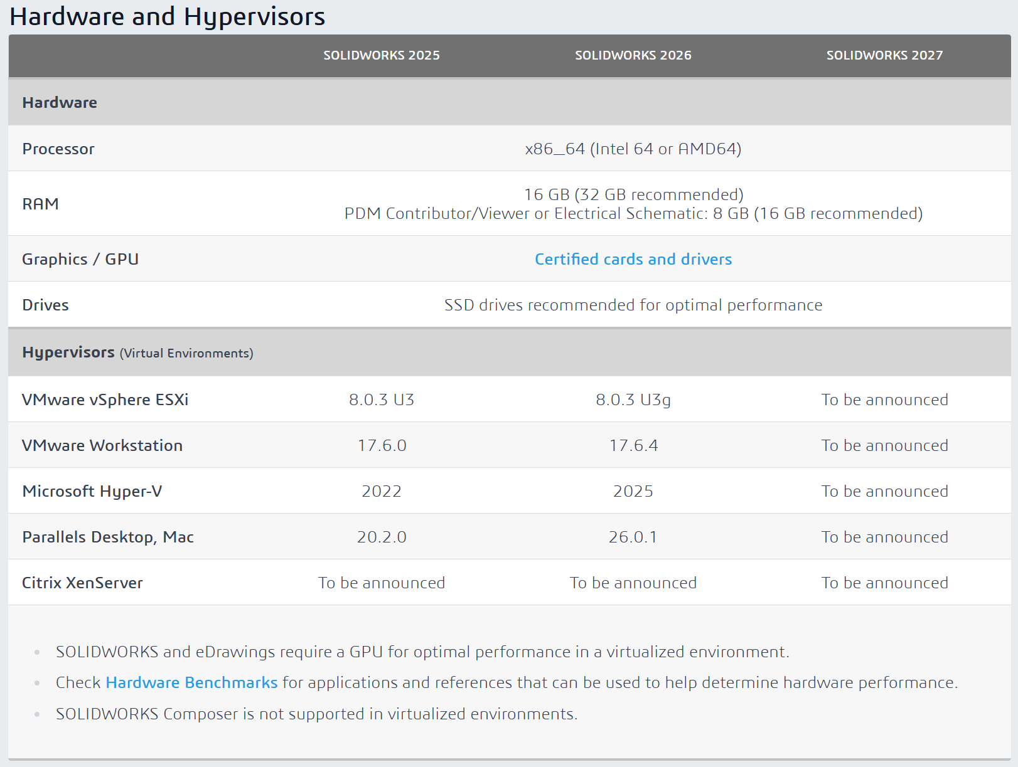
Task: Open the Hardware Benchmarks link
Action: (x=191, y=682)
